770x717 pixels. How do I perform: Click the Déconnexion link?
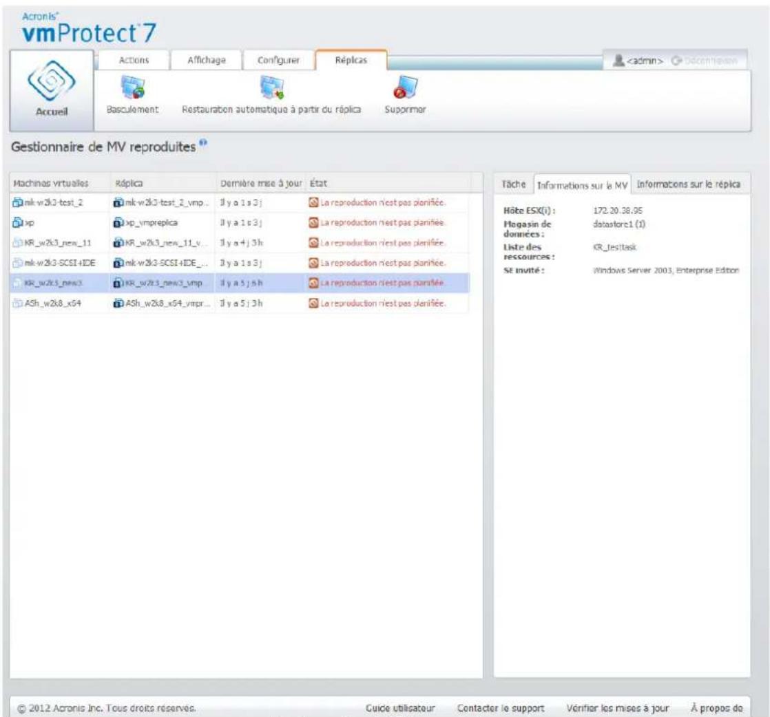pyautogui.click(x=711, y=61)
